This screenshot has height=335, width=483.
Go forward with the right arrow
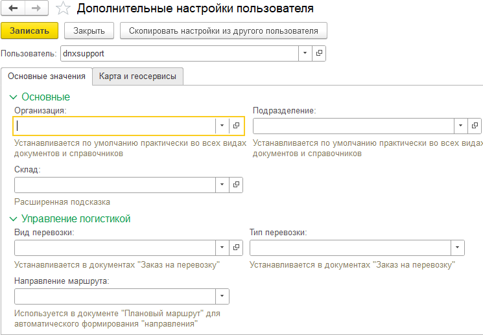pos(36,8)
